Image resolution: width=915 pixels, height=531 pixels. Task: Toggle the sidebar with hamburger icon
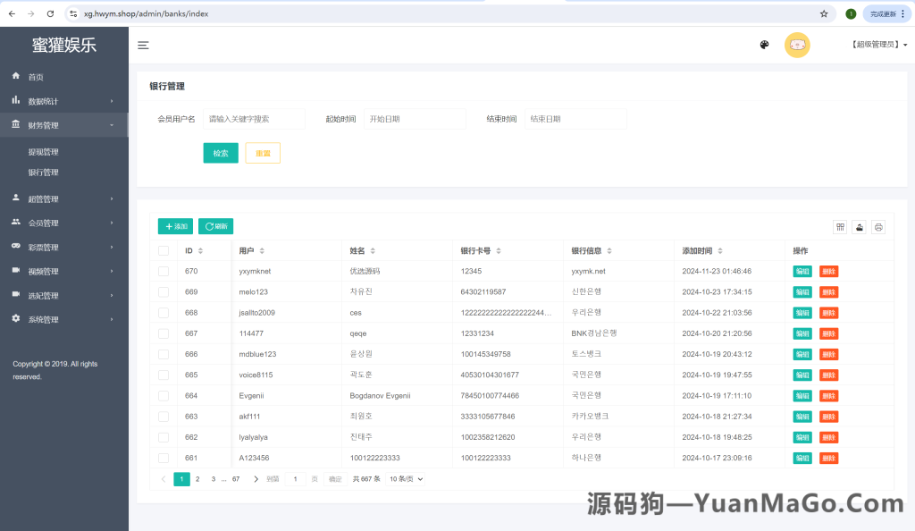point(143,45)
